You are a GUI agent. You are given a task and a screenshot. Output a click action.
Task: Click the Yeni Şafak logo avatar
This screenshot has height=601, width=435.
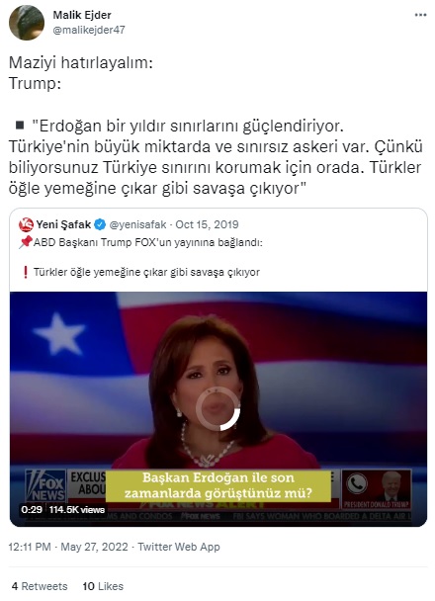click(x=26, y=224)
